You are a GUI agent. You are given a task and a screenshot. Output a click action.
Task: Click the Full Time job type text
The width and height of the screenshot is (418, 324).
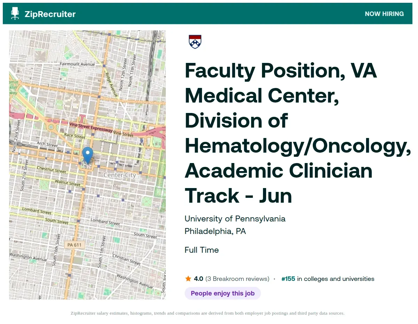pos(202,250)
